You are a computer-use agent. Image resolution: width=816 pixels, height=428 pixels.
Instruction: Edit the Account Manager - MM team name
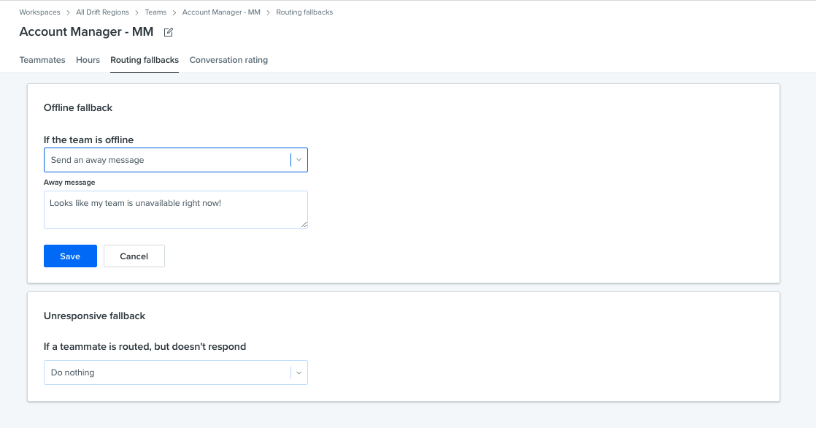point(168,32)
